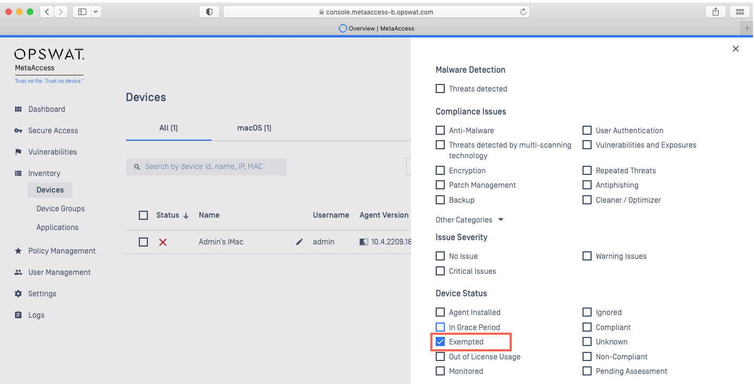Click the agent OS icon beside version
Viewport: 754px width, 384px height.
[x=364, y=242]
